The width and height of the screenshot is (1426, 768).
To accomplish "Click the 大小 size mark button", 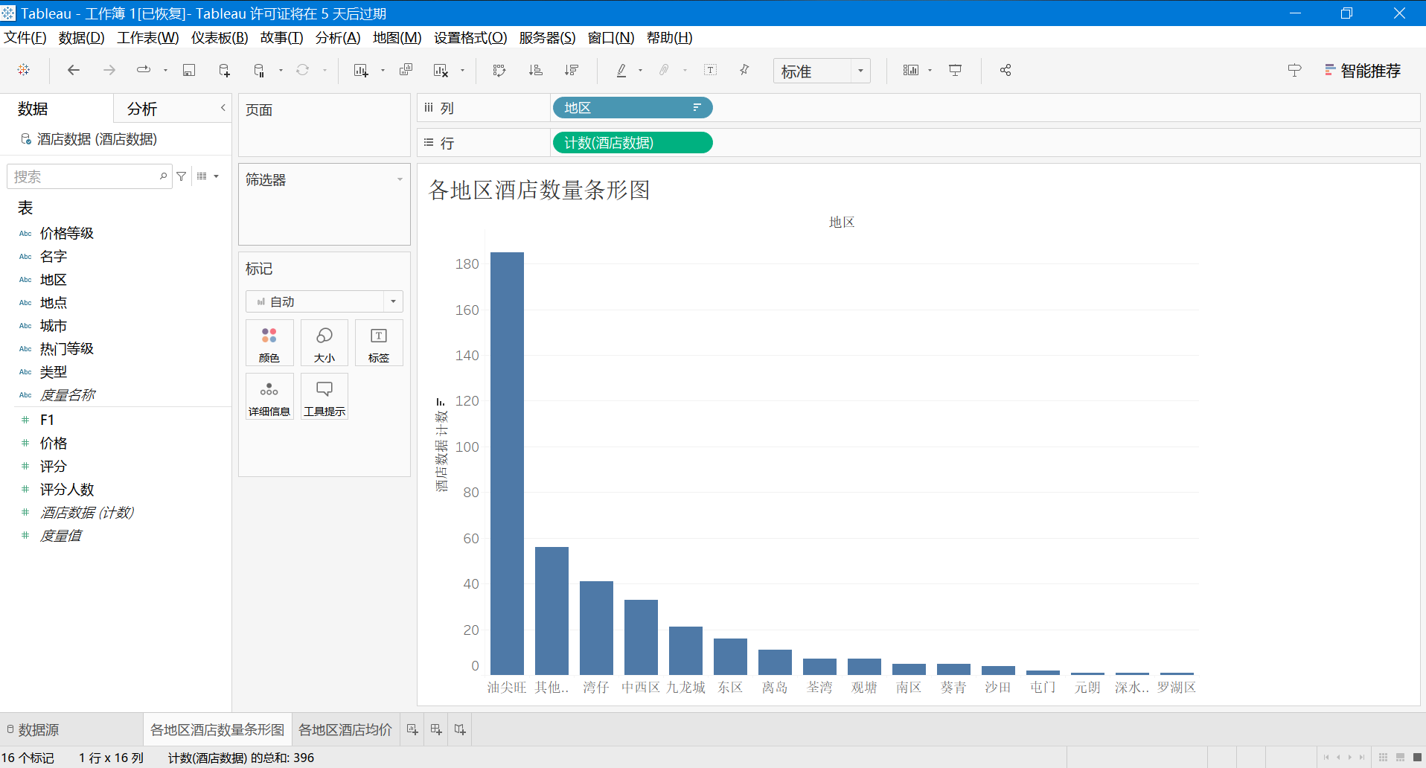I will (x=324, y=343).
